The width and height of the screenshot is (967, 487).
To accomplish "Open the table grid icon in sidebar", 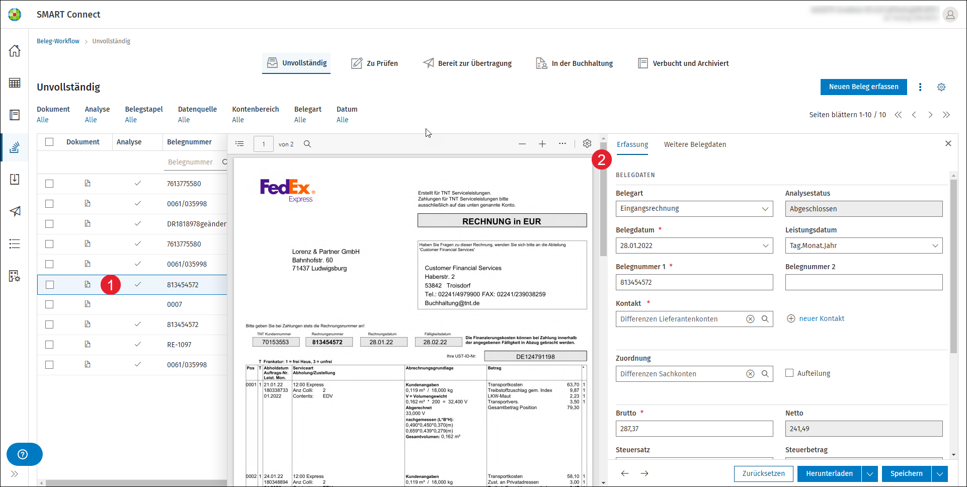I will click(15, 83).
